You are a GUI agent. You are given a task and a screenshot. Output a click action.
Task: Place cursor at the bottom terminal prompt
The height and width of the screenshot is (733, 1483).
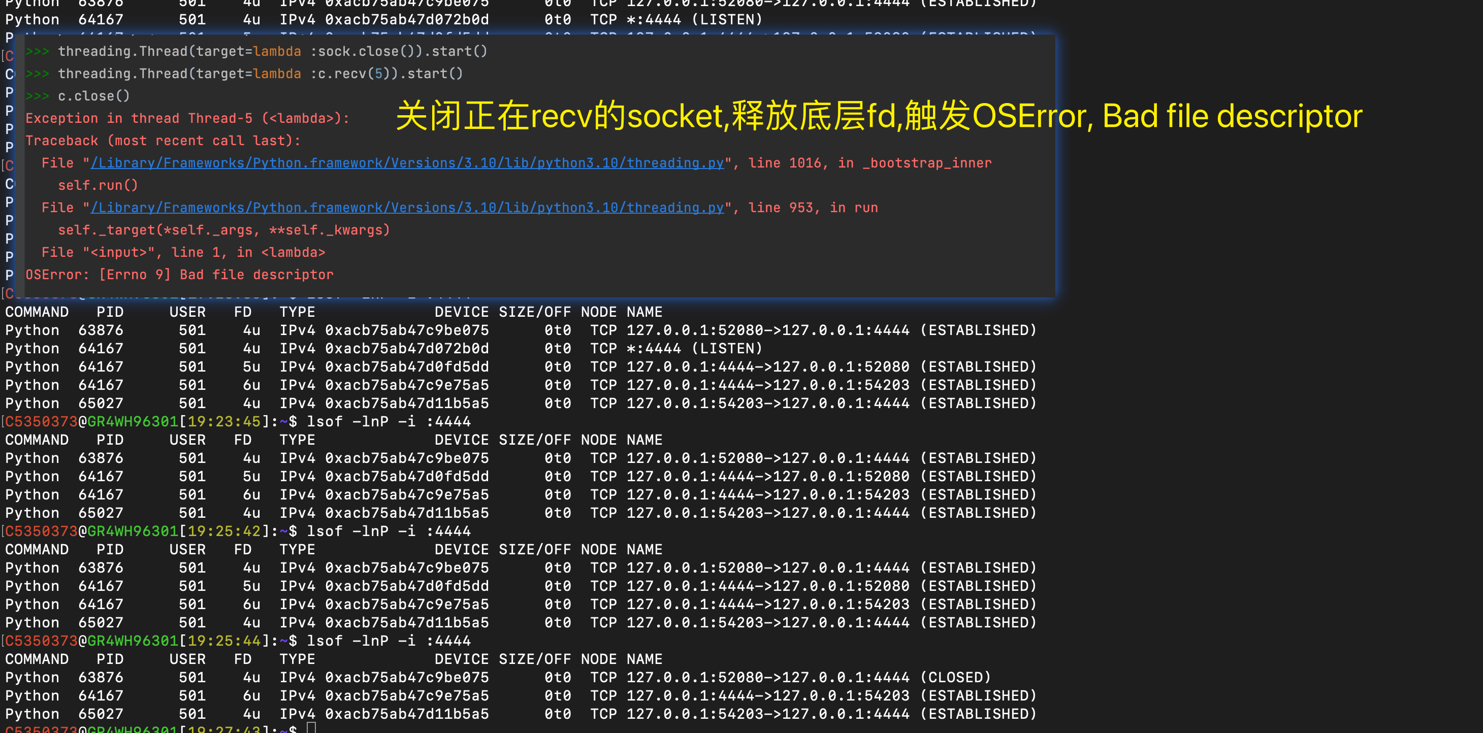(311, 728)
